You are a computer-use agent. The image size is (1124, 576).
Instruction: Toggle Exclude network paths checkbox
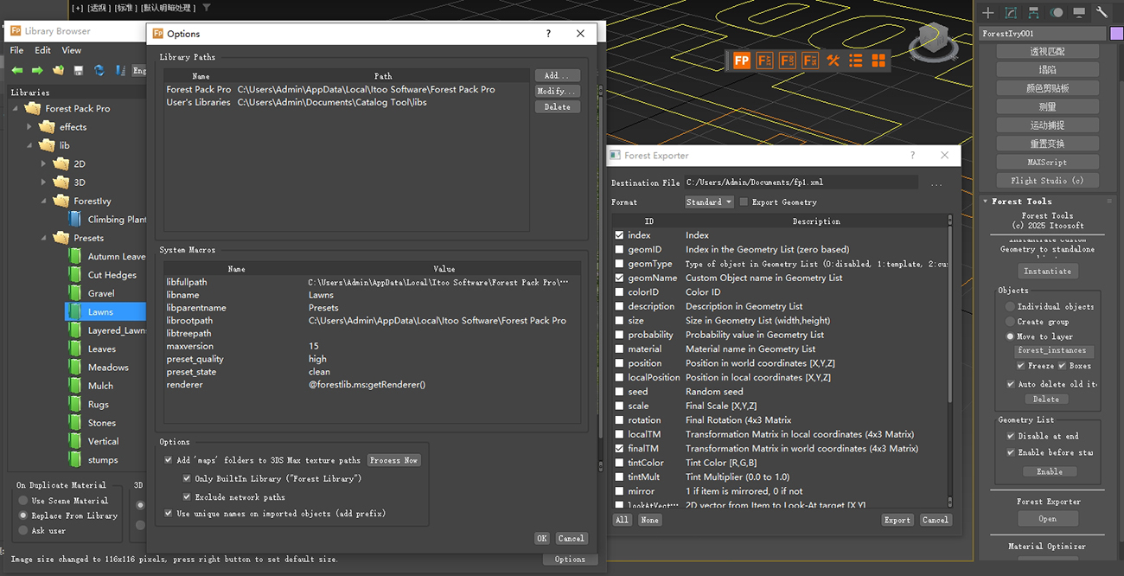pyautogui.click(x=187, y=497)
